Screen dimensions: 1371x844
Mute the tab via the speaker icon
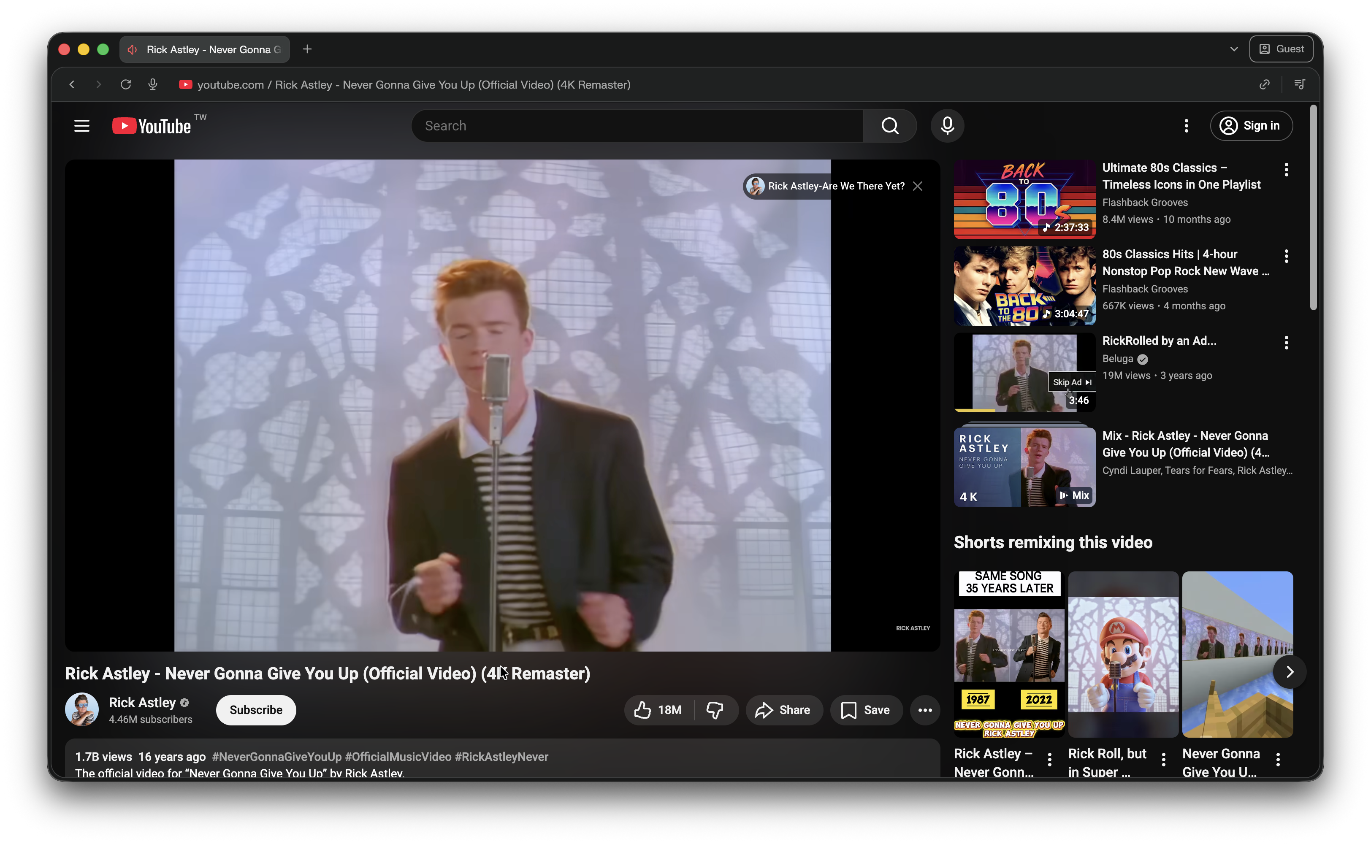click(x=132, y=49)
